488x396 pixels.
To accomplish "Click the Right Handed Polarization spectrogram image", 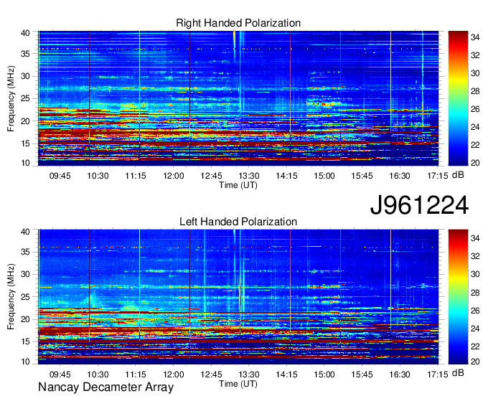I will [x=238, y=98].
